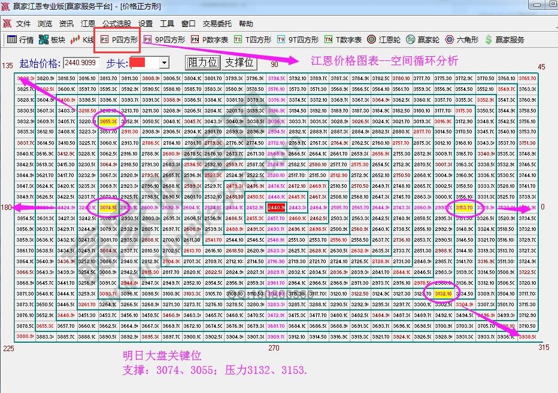Open the 公式选股 menu
This screenshot has height=393, width=558.
pyautogui.click(x=111, y=25)
